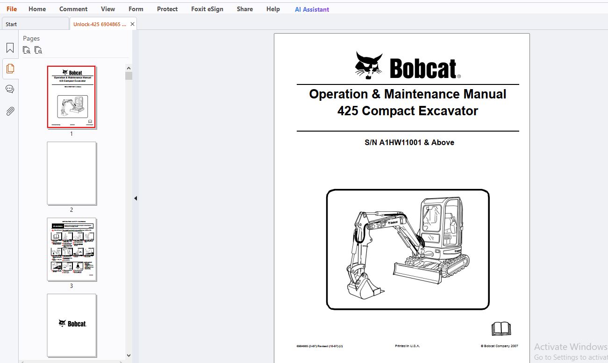
Task: Click the excavator illustration on the page
Action: 408,249
